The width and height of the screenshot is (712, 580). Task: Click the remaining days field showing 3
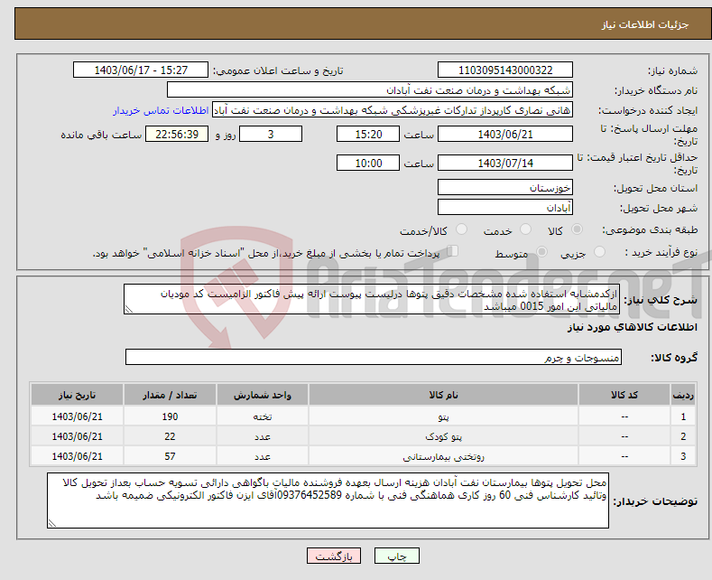coord(271,134)
